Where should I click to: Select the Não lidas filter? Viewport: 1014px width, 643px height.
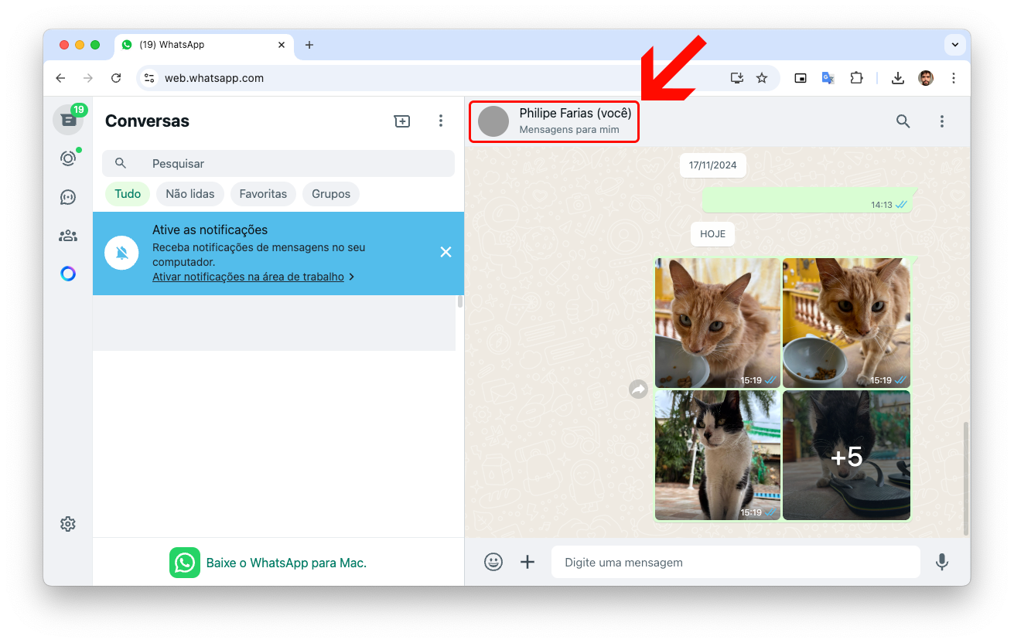point(190,194)
